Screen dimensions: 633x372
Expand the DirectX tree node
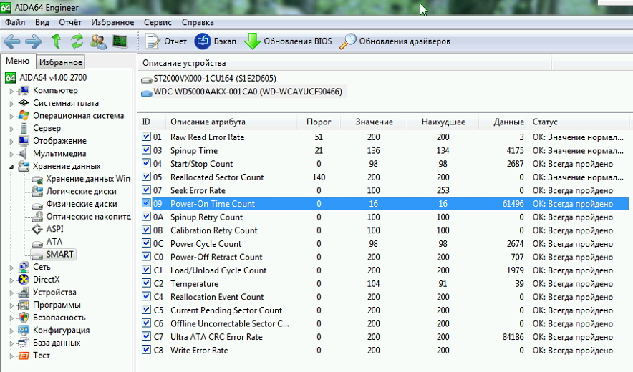pyautogui.click(x=11, y=280)
